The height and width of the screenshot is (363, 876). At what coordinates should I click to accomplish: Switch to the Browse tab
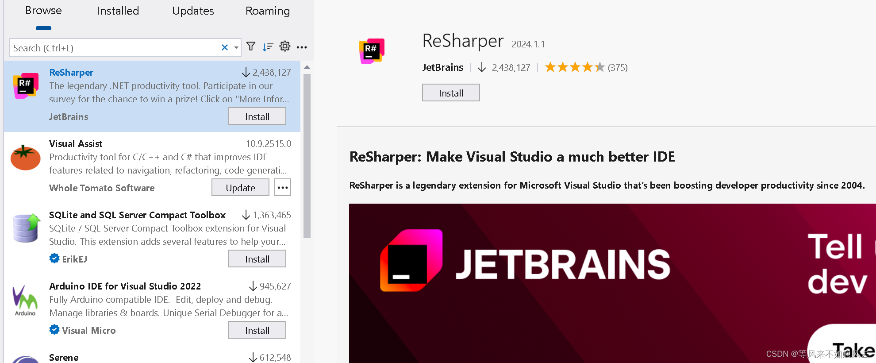[43, 11]
